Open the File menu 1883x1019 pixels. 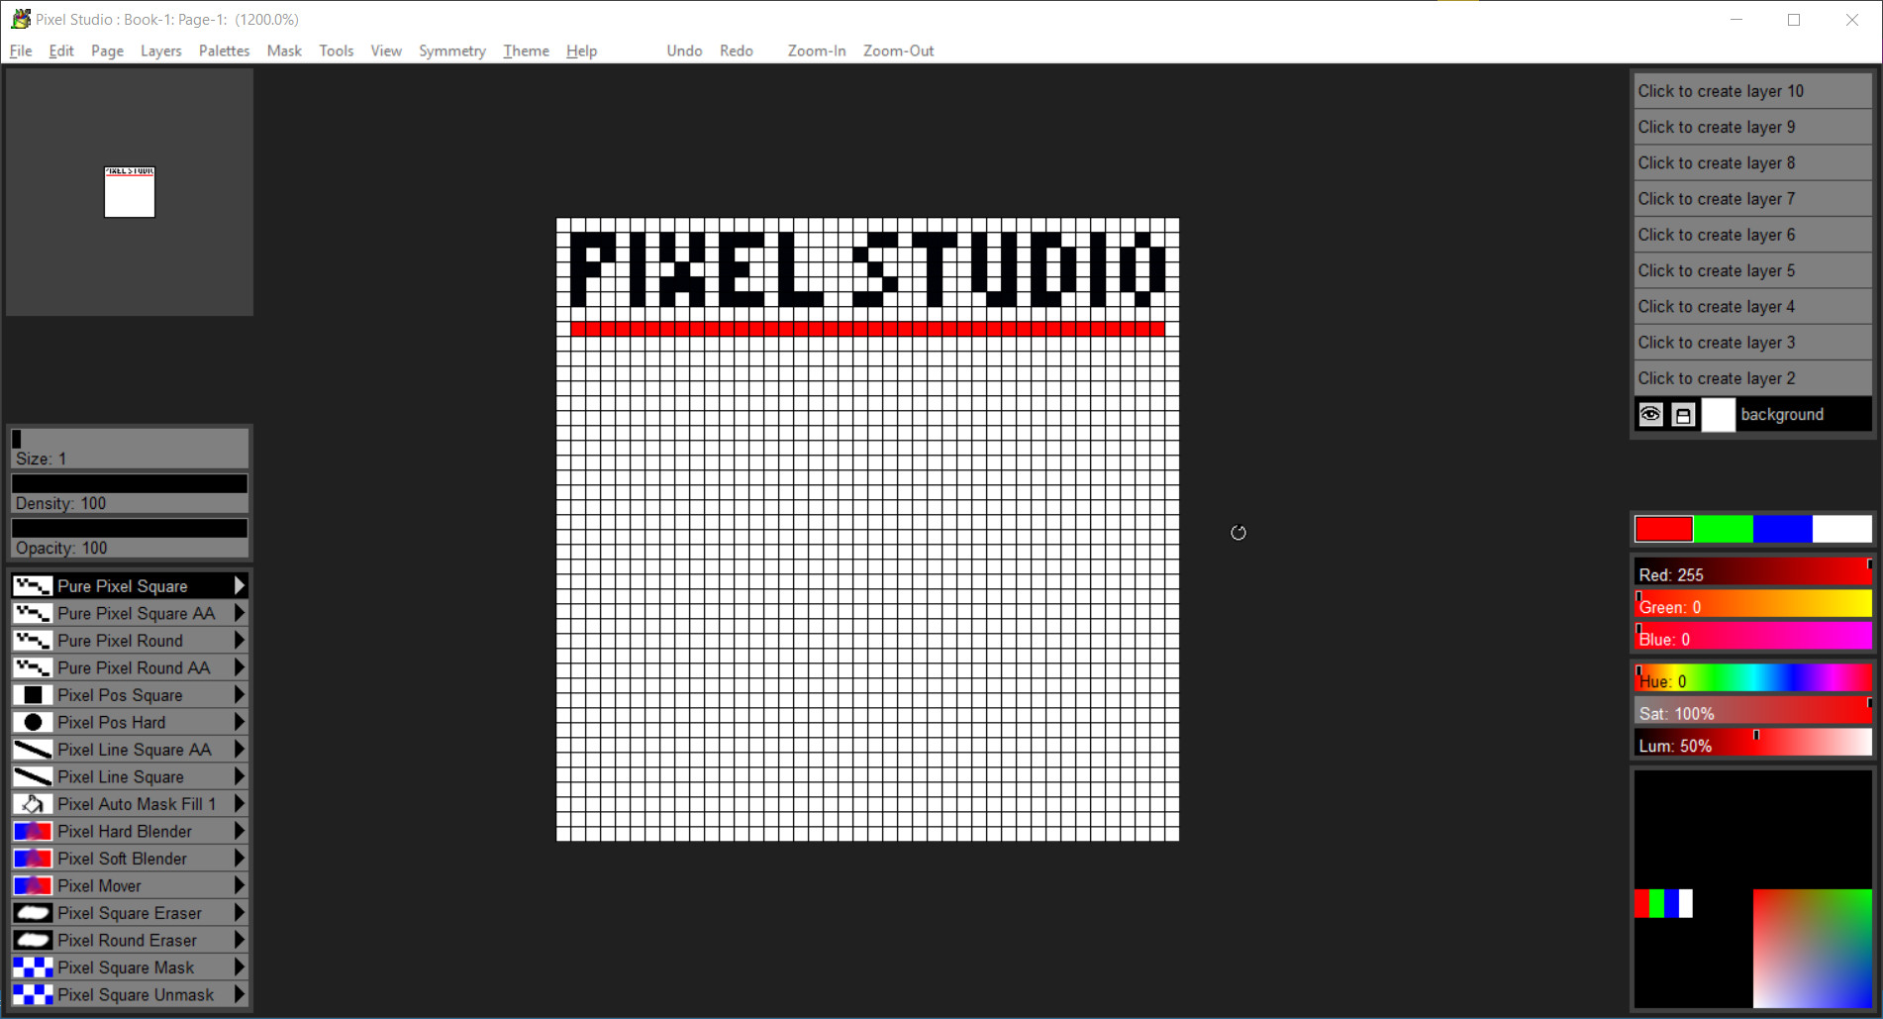[x=21, y=51]
